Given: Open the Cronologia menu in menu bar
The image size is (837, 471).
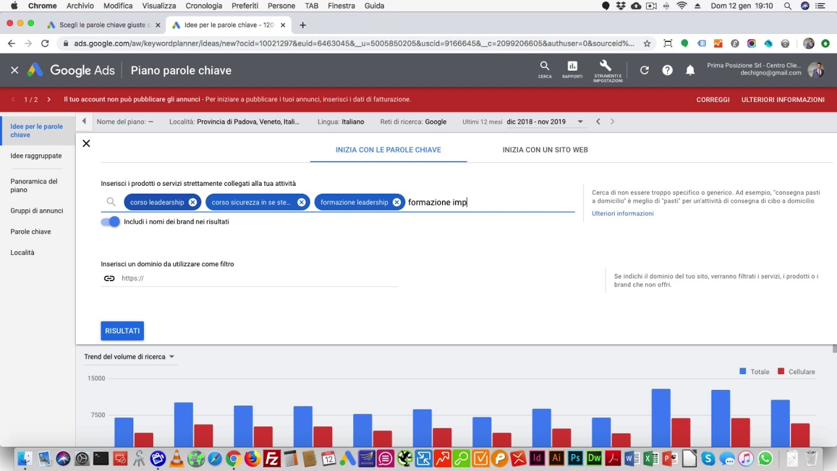Looking at the screenshot, I should coord(203,6).
